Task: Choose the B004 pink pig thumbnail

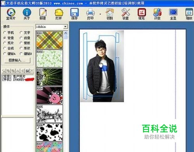Action: point(49,96)
